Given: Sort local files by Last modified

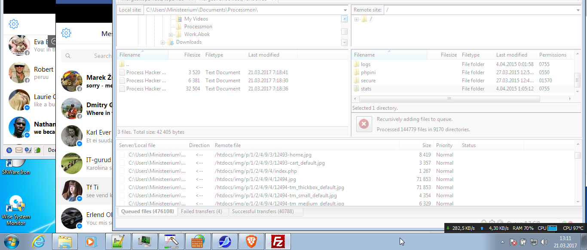Looking at the screenshot, I should (271, 55).
